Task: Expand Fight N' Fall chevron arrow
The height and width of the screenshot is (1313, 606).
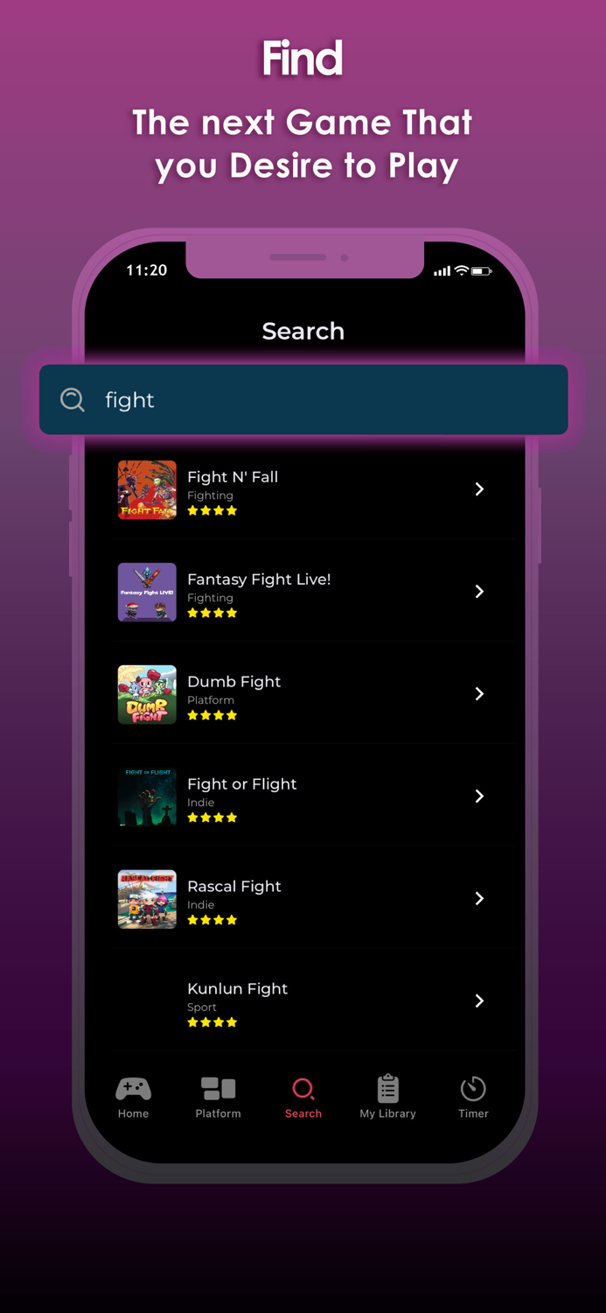Action: point(479,489)
